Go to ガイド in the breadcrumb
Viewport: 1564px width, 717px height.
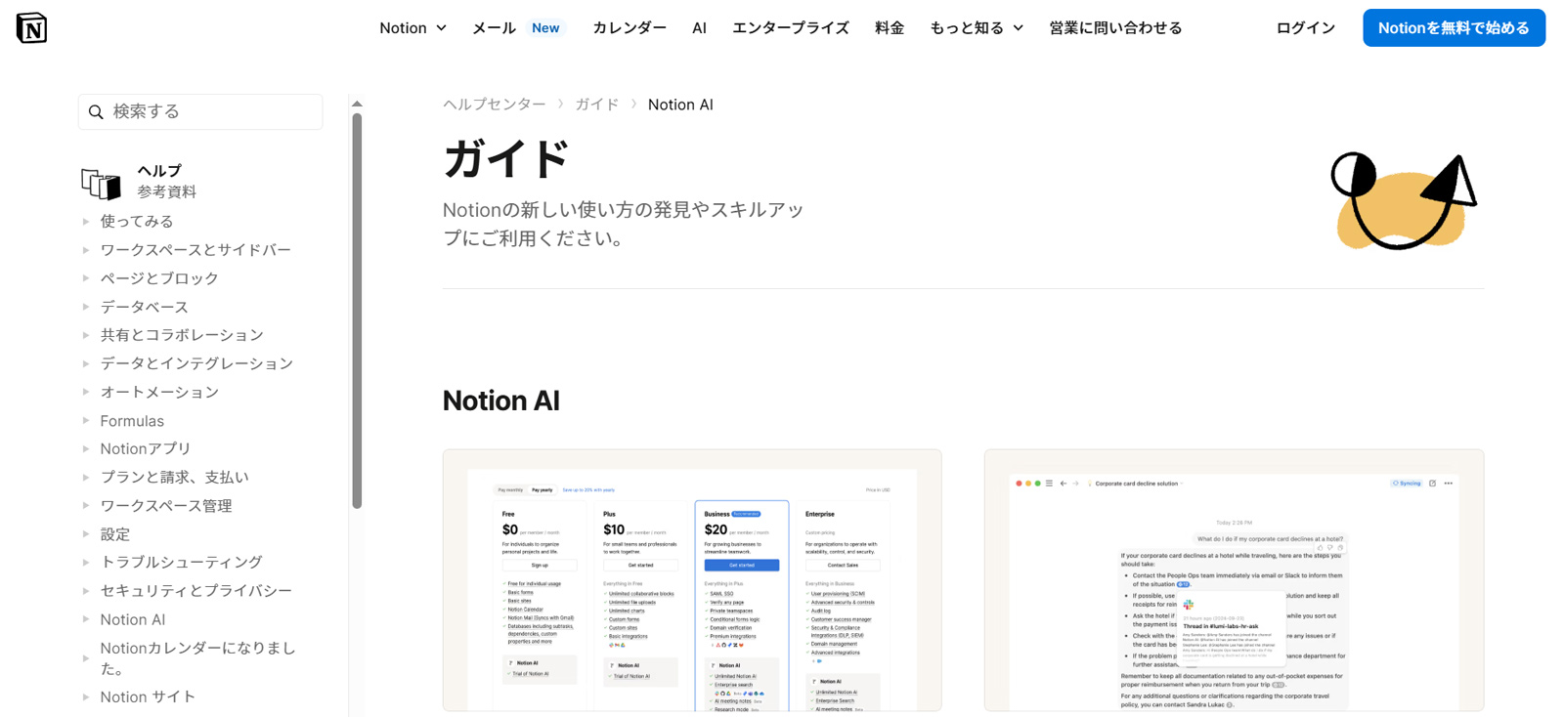coord(597,105)
